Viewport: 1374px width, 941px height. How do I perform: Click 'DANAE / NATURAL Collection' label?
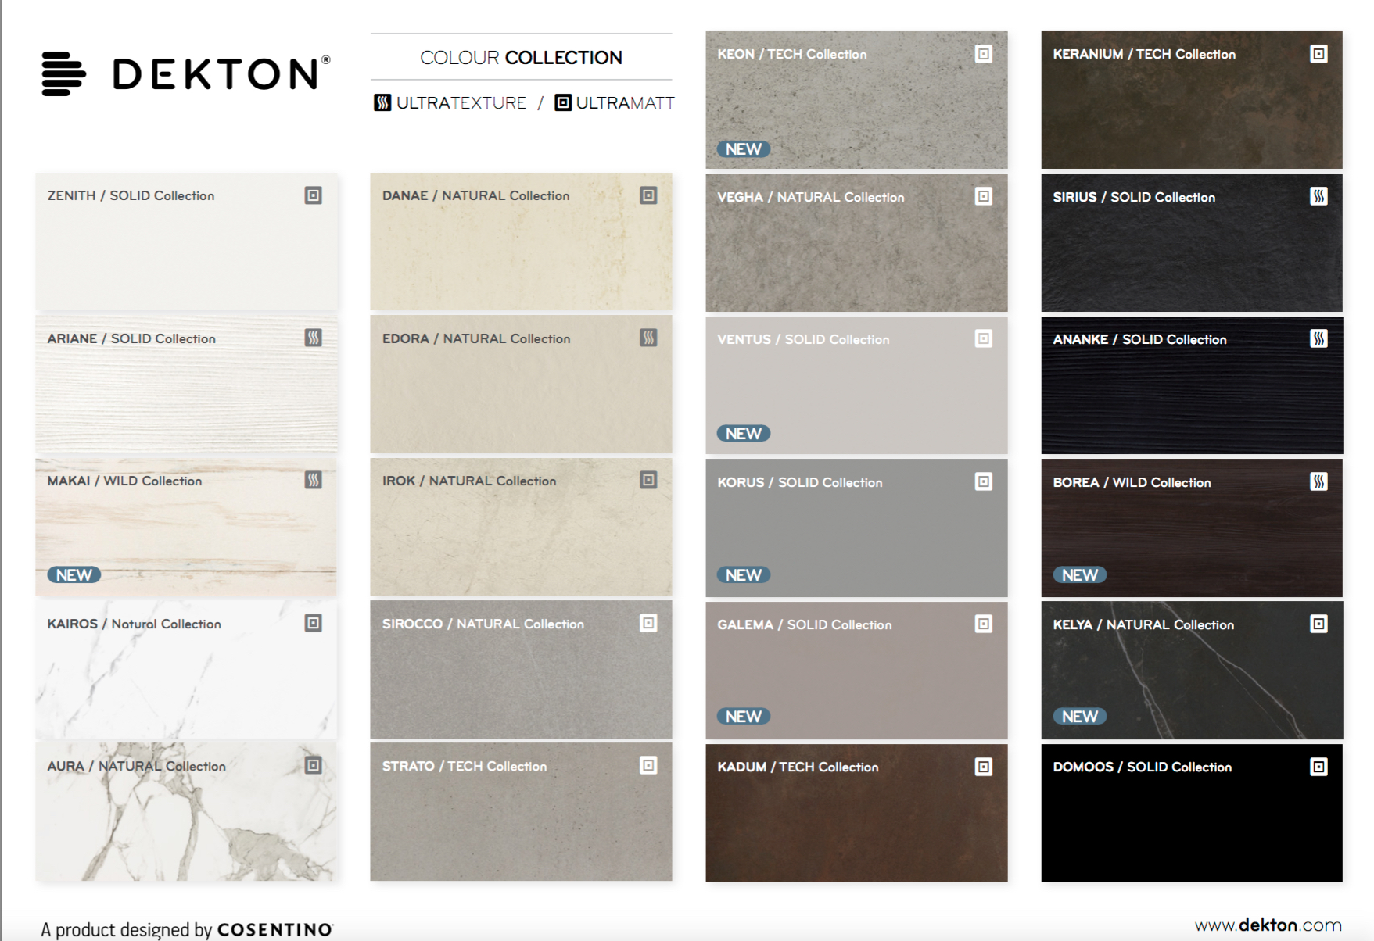point(475,195)
